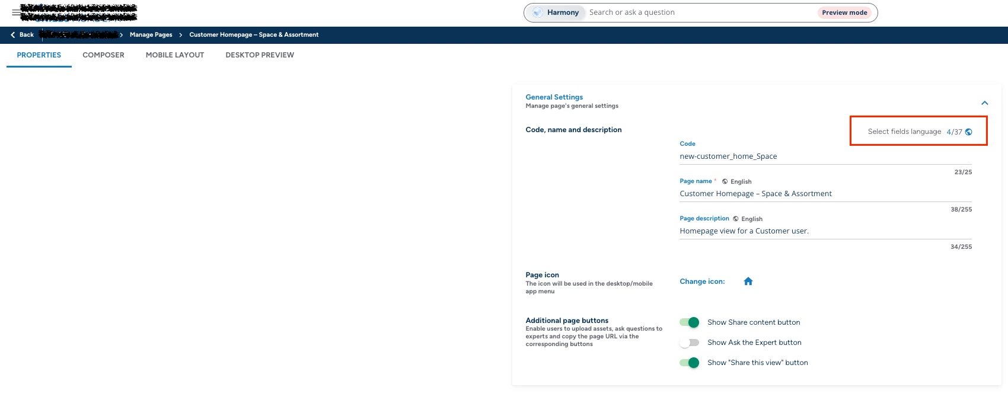Click the Show Share content button label
This screenshot has width=1008, height=416.
[x=754, y=322]
